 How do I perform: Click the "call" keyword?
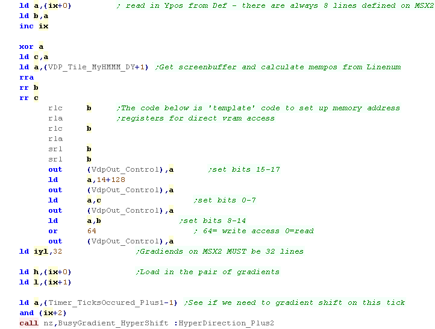pos(29,323)
